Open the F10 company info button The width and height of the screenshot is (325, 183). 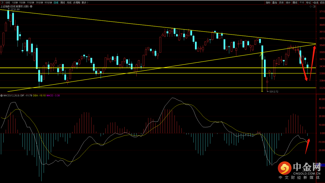click(302, 2)
